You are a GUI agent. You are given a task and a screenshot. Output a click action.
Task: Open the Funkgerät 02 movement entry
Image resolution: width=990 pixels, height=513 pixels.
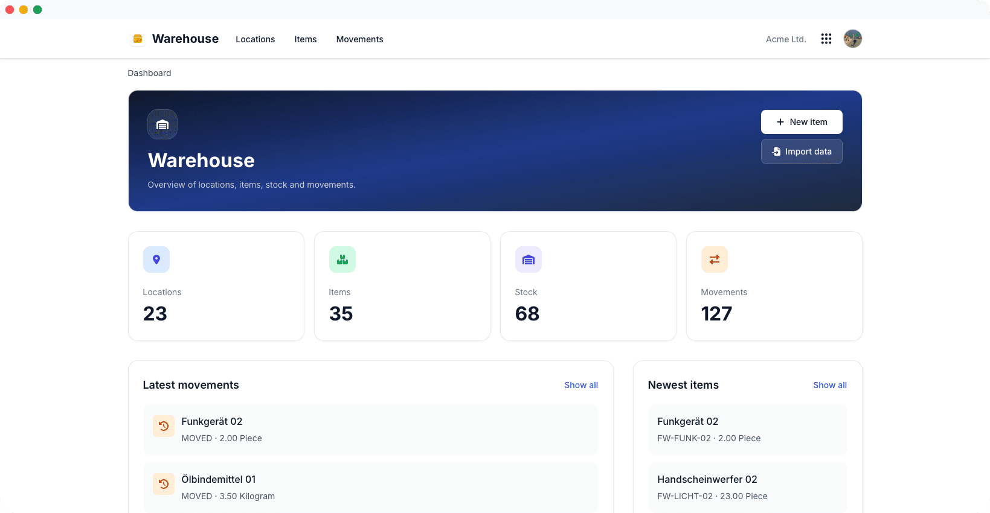point(371,430)
